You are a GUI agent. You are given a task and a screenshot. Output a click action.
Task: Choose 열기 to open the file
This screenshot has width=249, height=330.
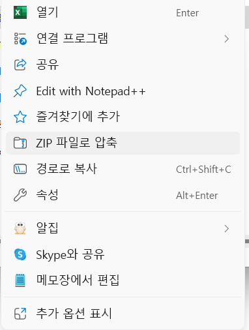pyautogui.click(x=123, y=12)
